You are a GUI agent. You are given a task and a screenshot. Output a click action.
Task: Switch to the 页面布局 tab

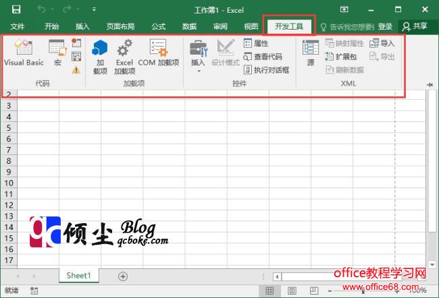(x=121, y=26)
